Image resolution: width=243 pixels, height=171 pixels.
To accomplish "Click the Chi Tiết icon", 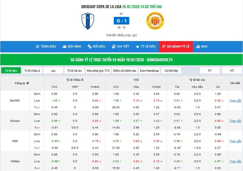I will pyautogui.click(x=114, y=46).
